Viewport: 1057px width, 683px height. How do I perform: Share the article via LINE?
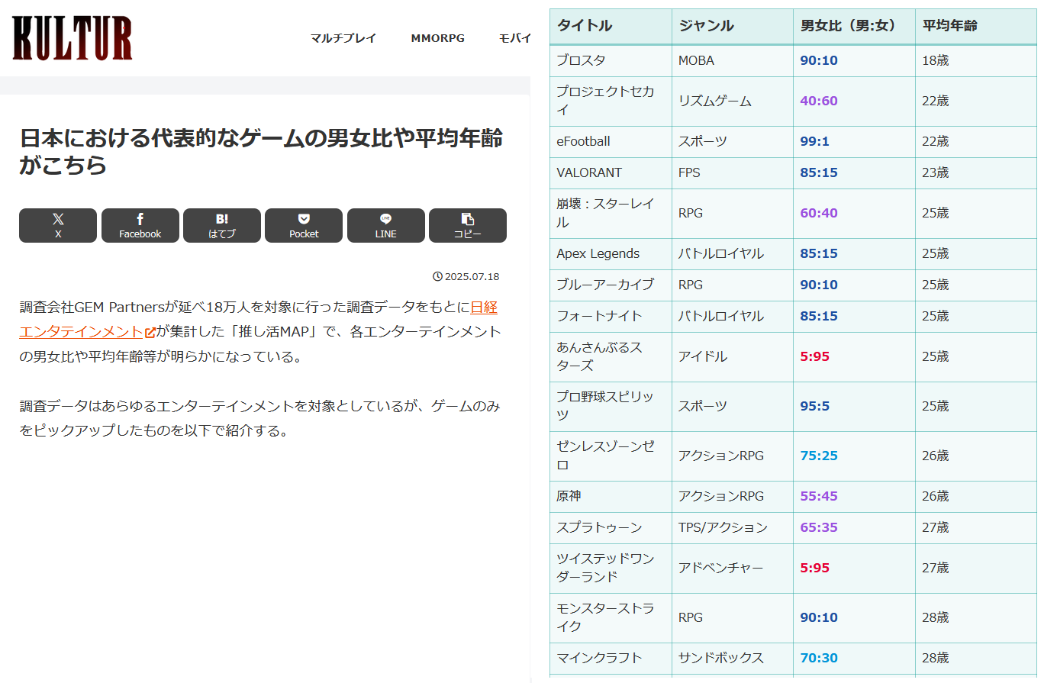tap(386, 225)
